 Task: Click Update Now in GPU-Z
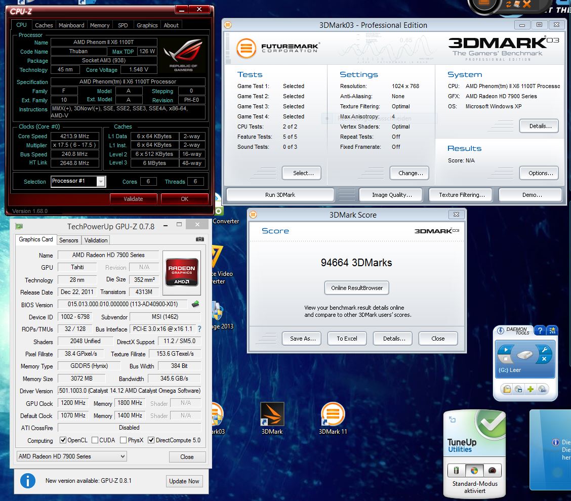(x=184, y=481)
